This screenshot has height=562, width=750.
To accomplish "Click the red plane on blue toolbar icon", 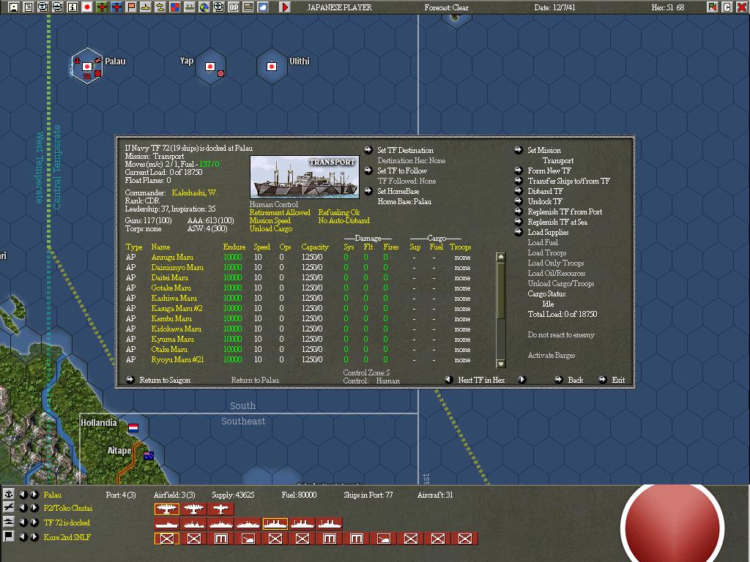I will pyautogui.click(x=116, y=7).
